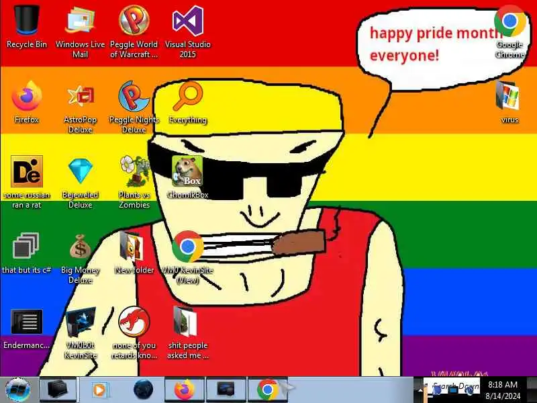Select the Firefox desktop shortcut

point(27,102)
